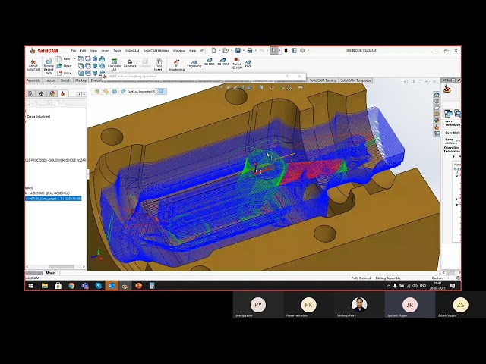Click the Generate GCode icon
This screenshot has height=364, width=486.
click(x=130, y=63)
